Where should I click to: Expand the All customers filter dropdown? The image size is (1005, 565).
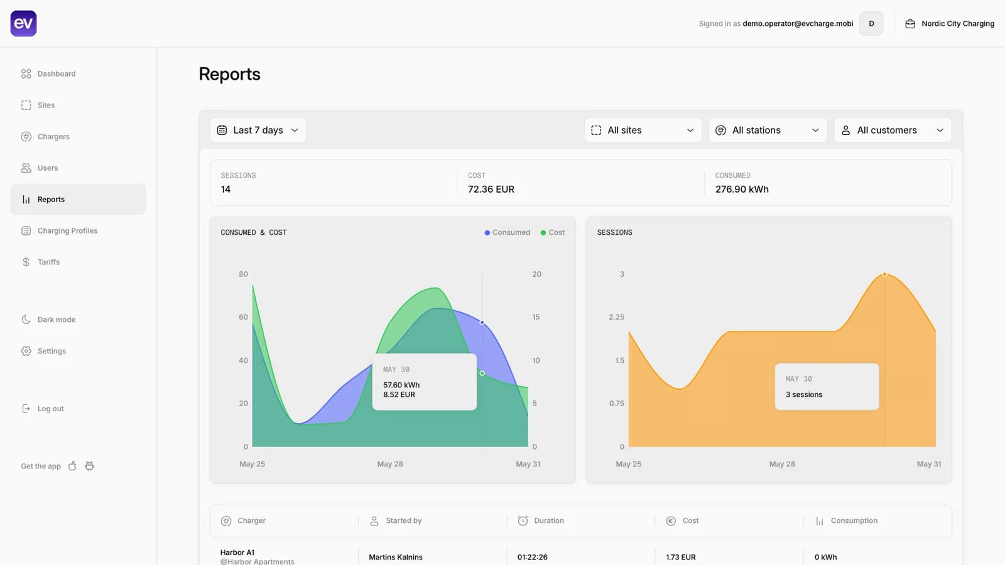coord(893,130)
